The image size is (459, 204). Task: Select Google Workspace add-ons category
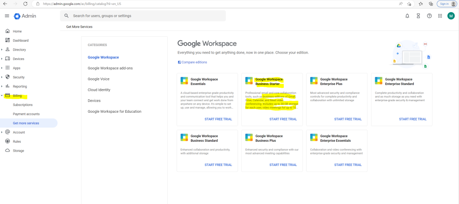point(110,68)
